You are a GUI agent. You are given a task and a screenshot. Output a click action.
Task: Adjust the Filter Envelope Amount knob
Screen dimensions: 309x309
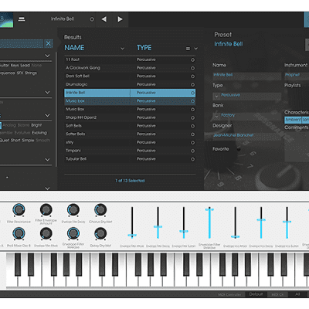coord(46,210)
